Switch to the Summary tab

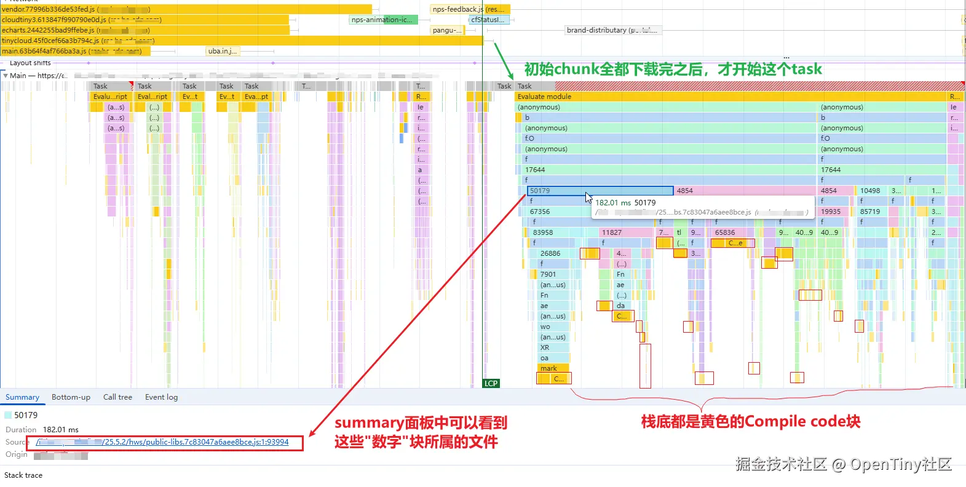(x=22, y=397)
